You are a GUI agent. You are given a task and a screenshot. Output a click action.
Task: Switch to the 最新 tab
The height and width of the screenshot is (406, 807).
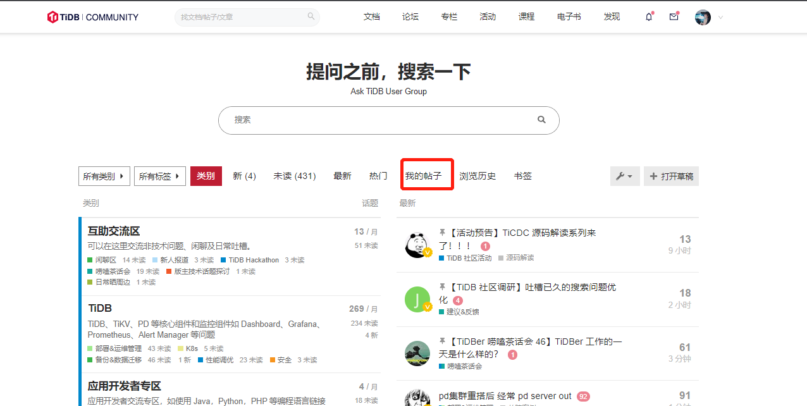pos(342,176)
